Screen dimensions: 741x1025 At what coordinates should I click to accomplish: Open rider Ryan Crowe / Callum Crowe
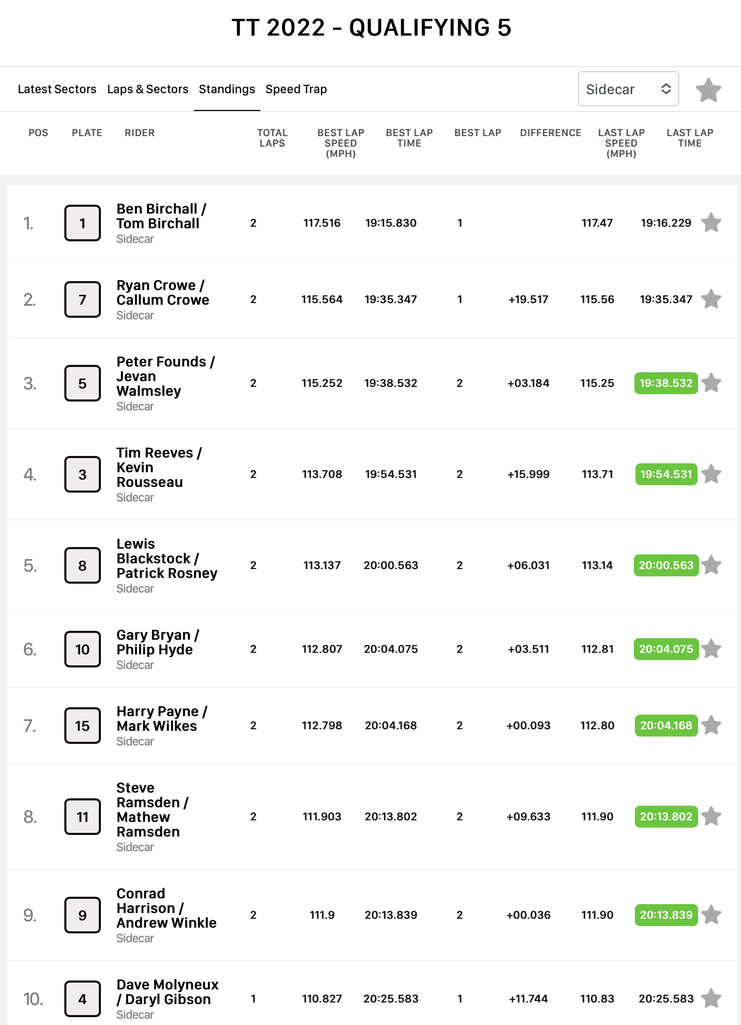(x=163, y=293)
